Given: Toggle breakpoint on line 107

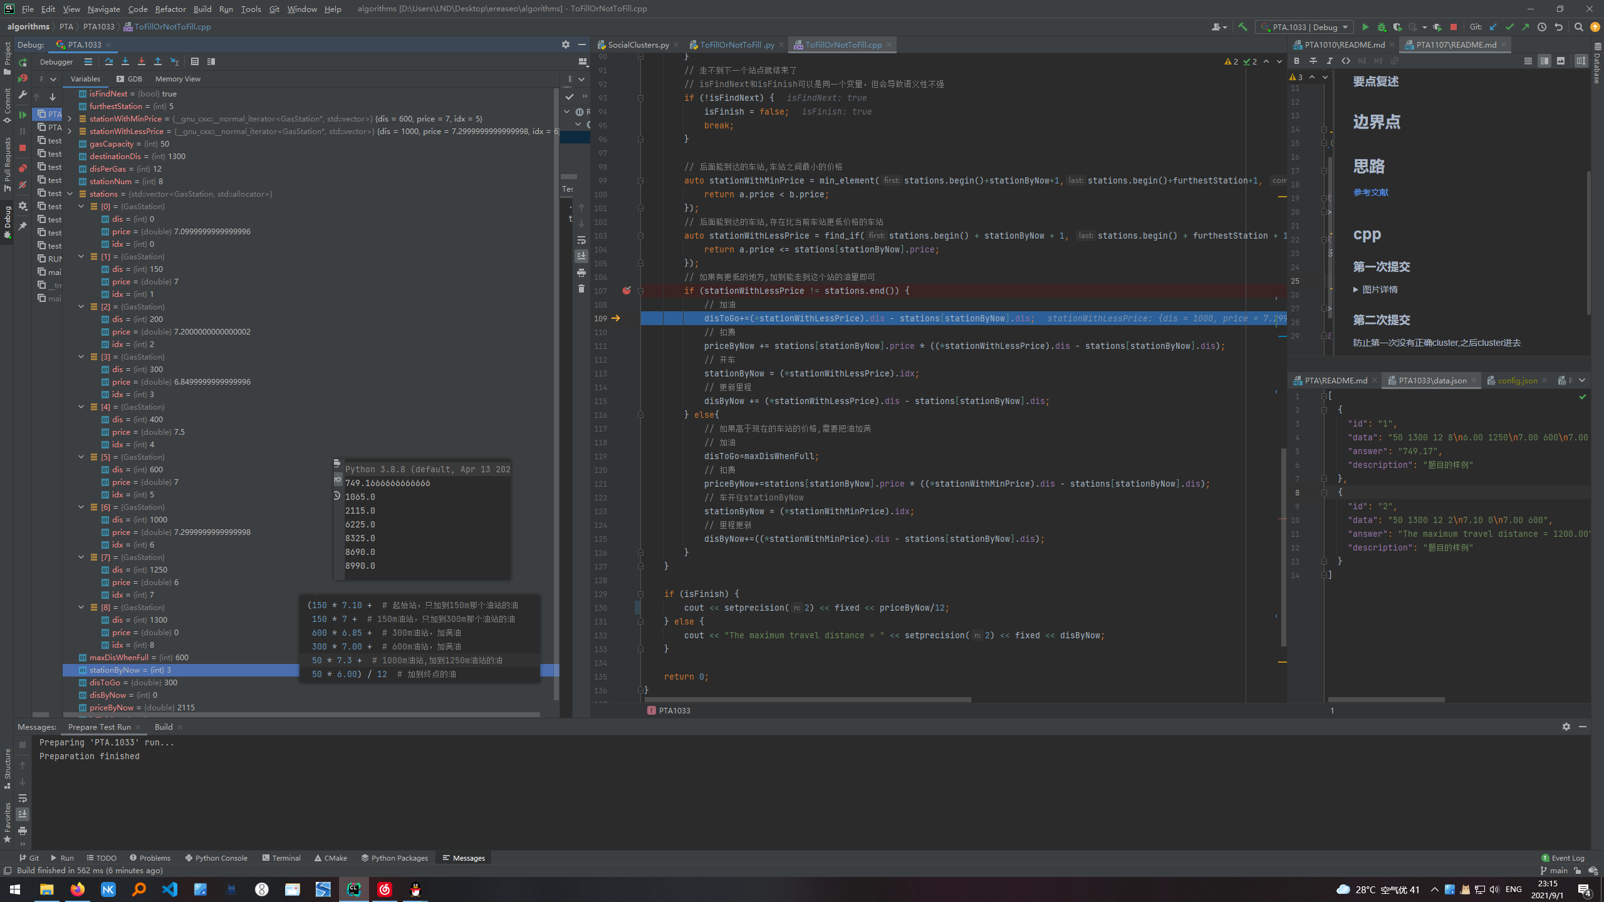Looking at the screenshot, I should (x=627, y=291).
